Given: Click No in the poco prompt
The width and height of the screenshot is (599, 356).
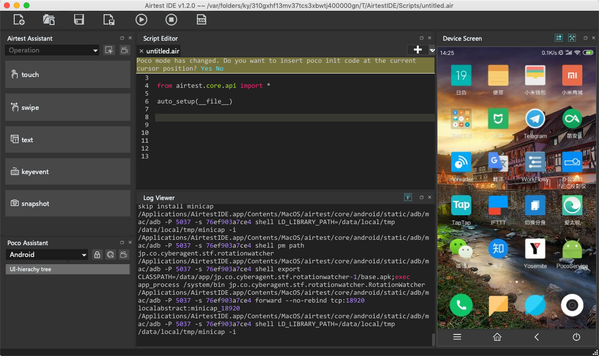Looking at the screenshot, I should [x=219, y=69].
